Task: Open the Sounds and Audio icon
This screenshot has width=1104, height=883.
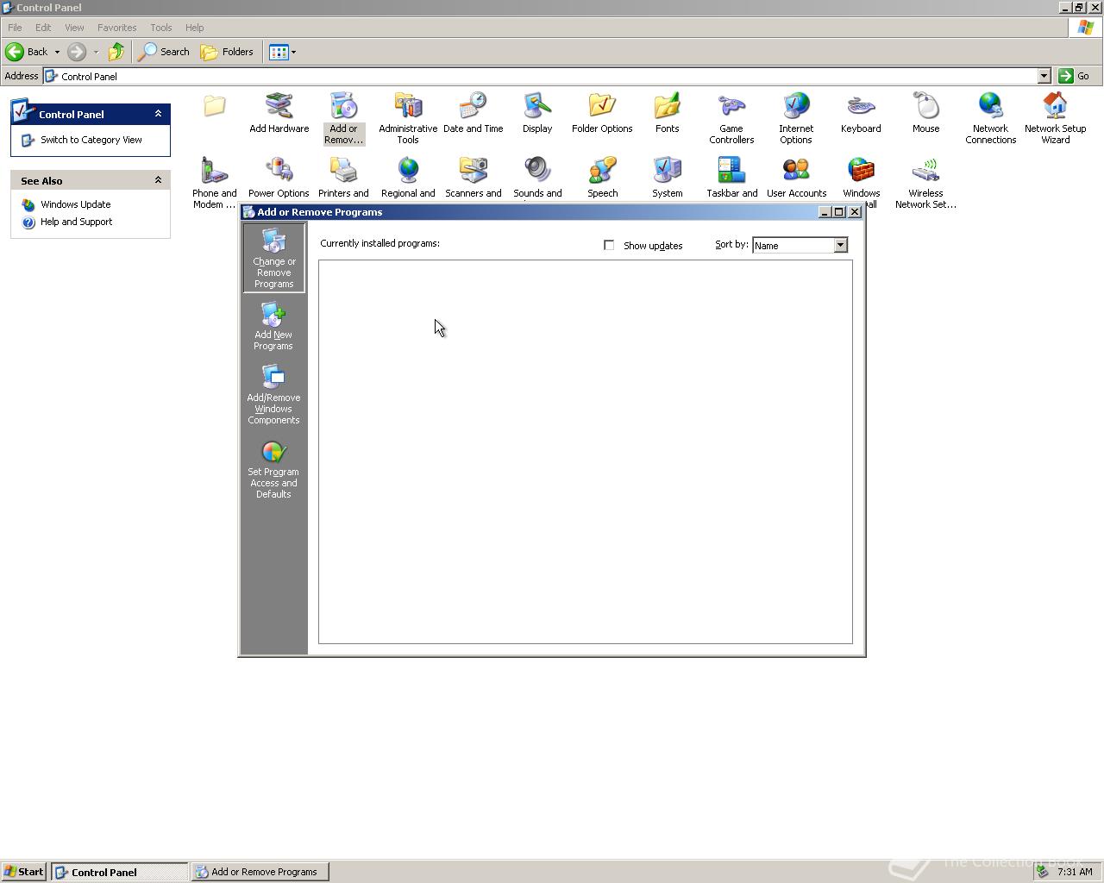Action: coord(537,178)
